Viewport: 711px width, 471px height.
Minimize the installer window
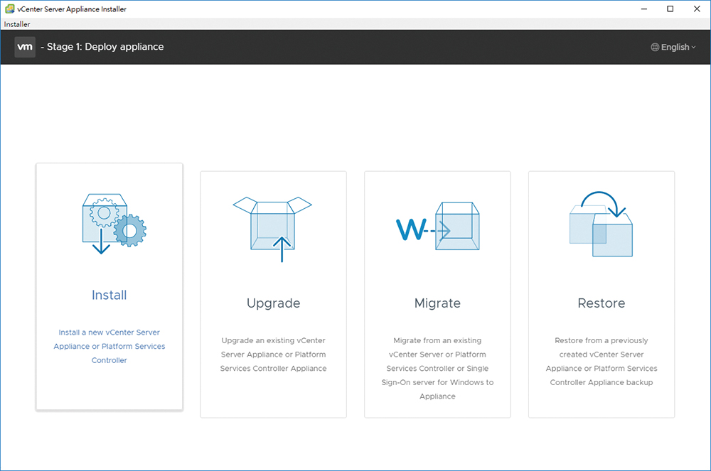pyautogui.click(x=644, y=9)
